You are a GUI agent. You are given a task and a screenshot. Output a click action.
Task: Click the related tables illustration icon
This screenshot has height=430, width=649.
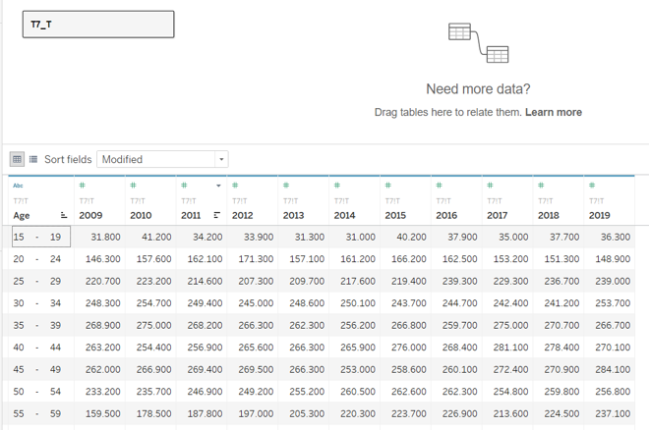click(478, 42)
